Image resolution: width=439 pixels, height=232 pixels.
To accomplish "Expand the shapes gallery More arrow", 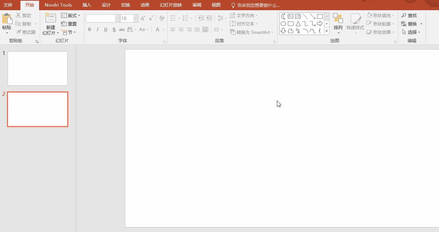I will pyautogui.click(x=327, y=31).
